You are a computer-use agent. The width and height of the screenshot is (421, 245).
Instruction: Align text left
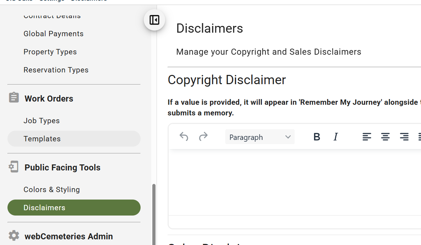367,137
